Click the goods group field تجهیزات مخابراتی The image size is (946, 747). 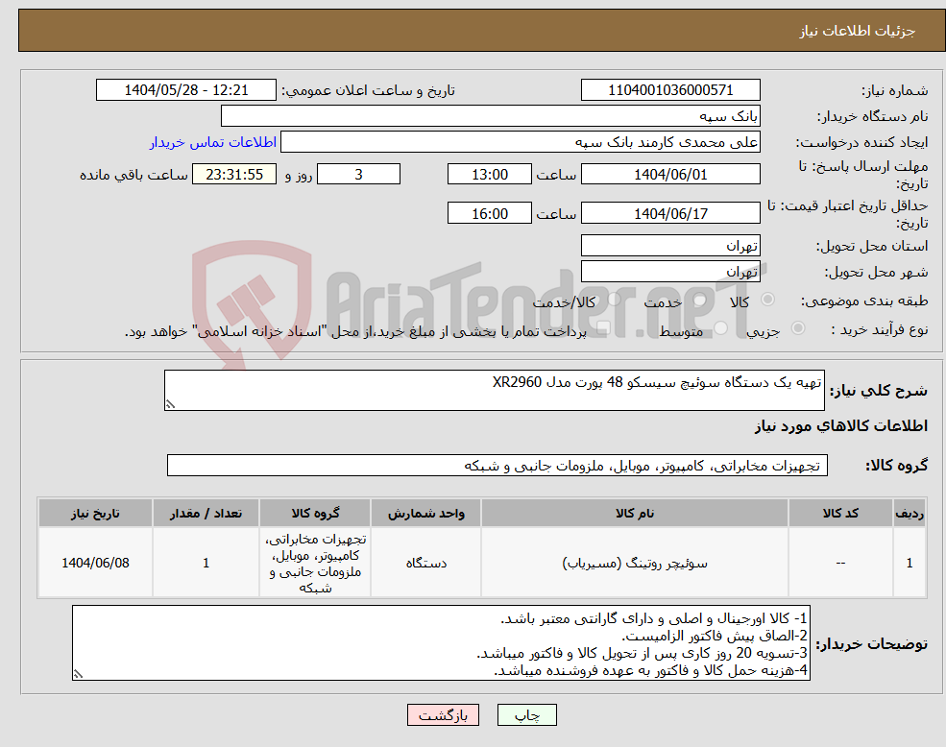tap(497, 466)
